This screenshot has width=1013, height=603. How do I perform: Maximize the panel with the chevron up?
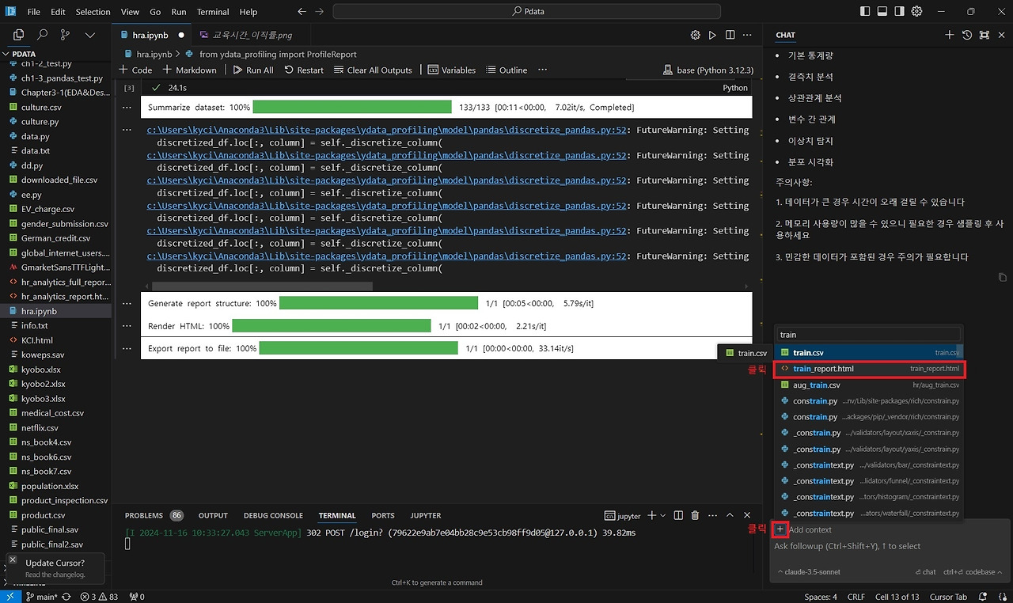(730, 515)
